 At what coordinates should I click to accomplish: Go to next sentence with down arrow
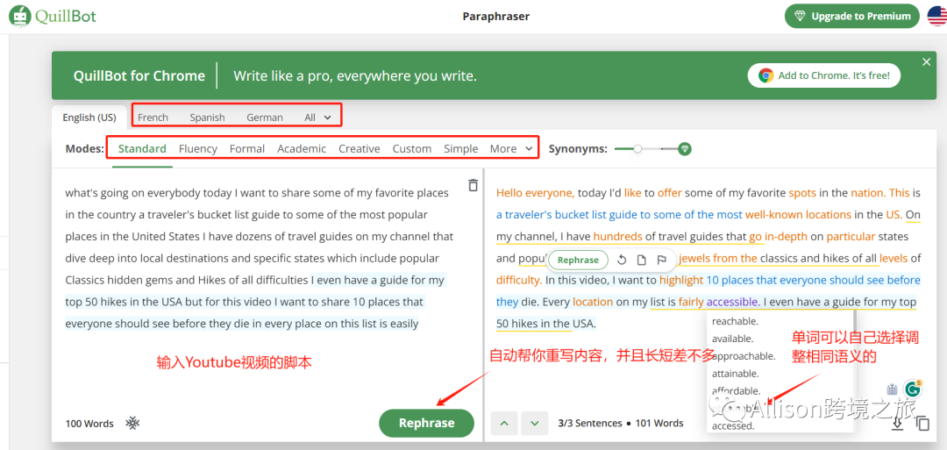[x=535, y=423]
